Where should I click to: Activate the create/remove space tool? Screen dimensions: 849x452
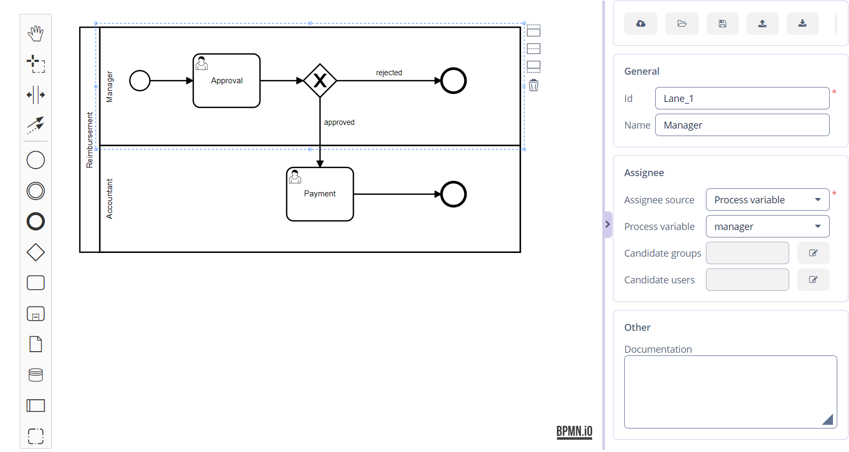[36, 95]
